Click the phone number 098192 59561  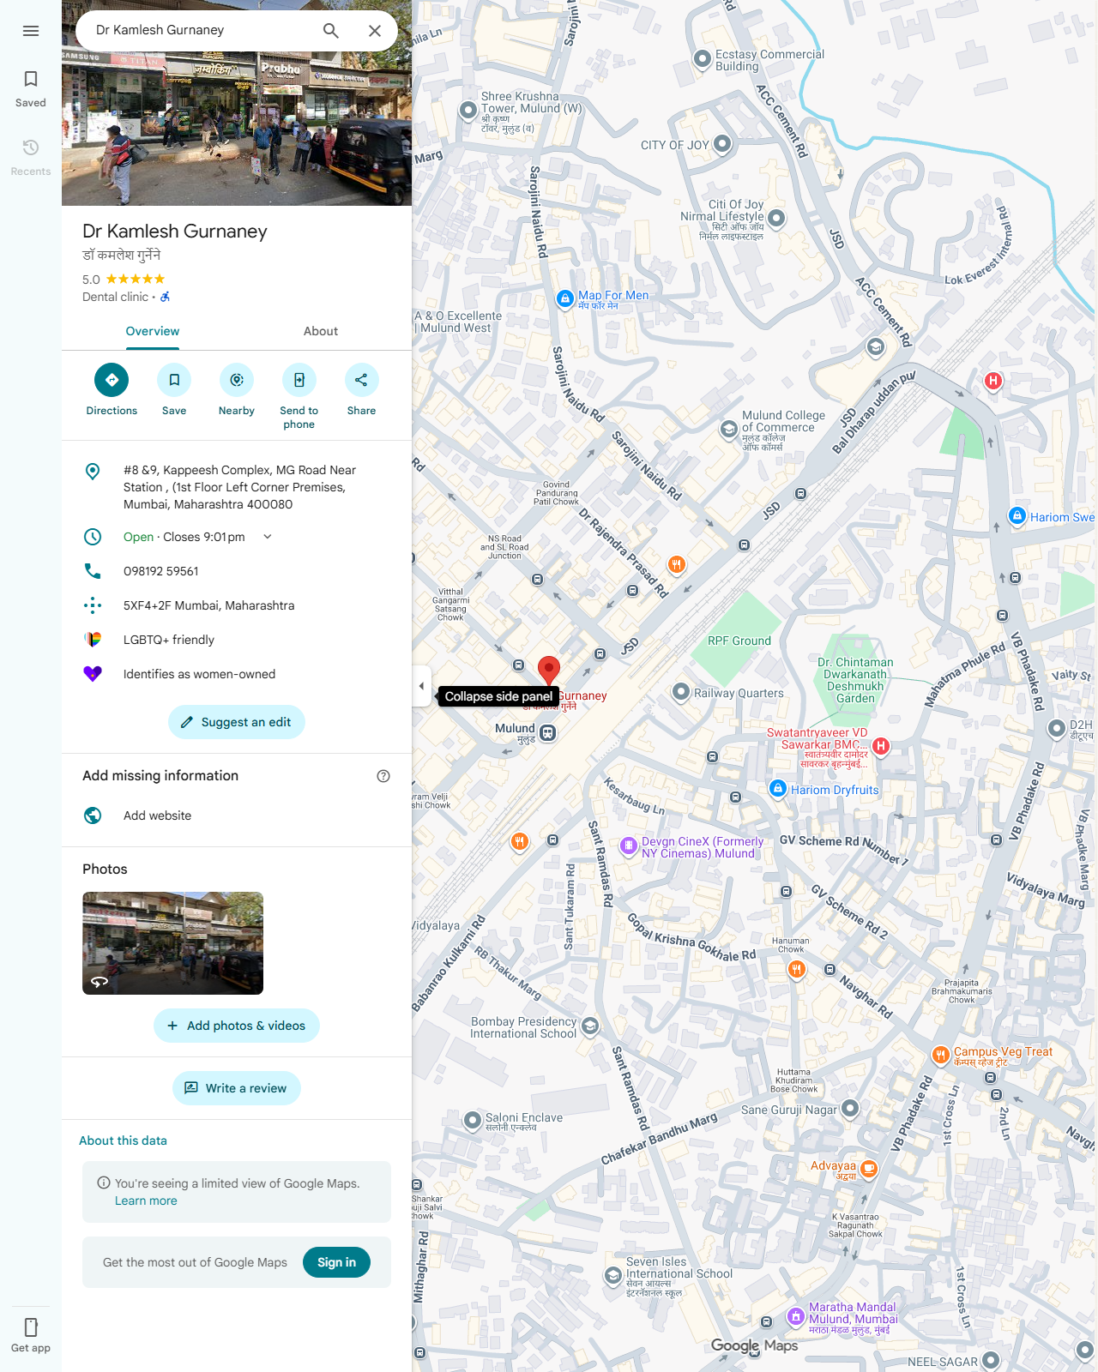coord(161,571)
